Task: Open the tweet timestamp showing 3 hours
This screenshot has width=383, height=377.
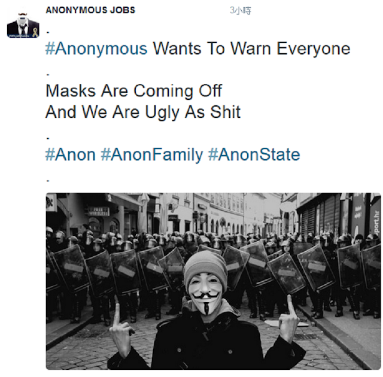Action: click(241, 11)
